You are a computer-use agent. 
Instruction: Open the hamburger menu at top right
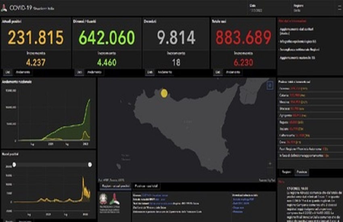coord(337,8)
